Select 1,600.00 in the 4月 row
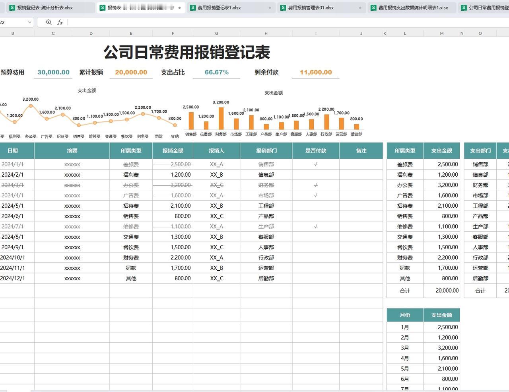 tap(448, 358)
